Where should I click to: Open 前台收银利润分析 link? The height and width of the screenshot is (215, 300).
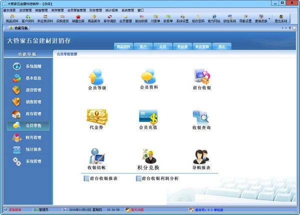click(x=158, y=178)
